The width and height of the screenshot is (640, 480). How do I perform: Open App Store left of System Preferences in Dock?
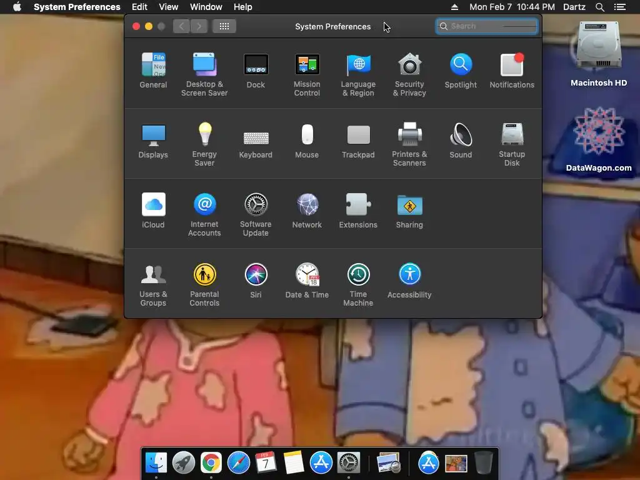point(321,463)
